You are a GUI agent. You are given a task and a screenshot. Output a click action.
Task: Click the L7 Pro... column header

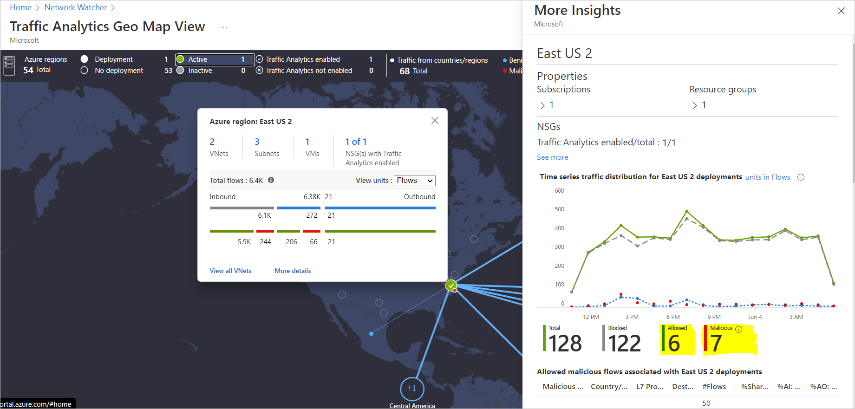tap(650, 387)
